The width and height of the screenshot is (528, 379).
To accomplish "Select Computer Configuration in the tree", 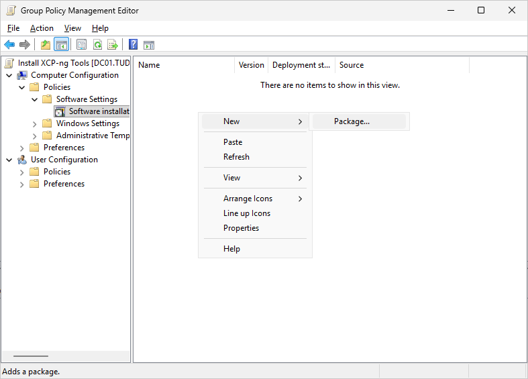I will [x=74, y=75].
